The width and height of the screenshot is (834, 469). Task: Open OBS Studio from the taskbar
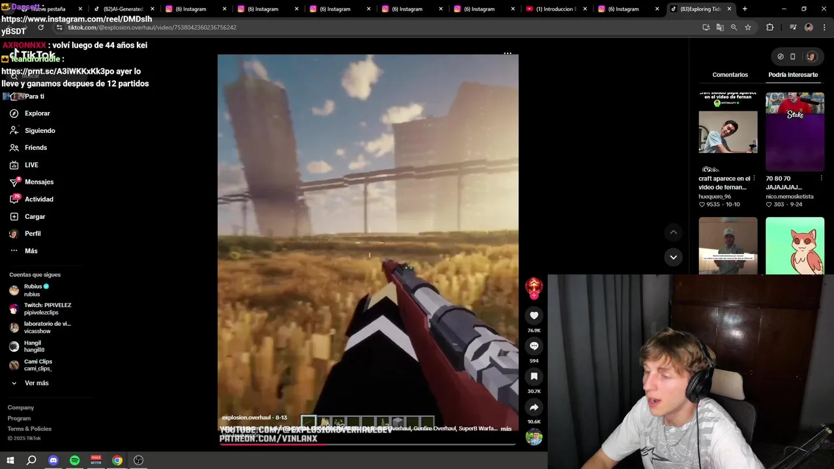[x=138, y=461]
